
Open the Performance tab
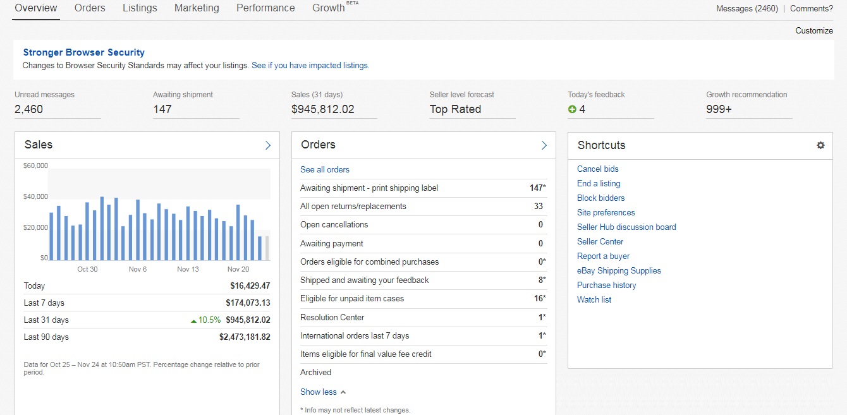[265, 8]
